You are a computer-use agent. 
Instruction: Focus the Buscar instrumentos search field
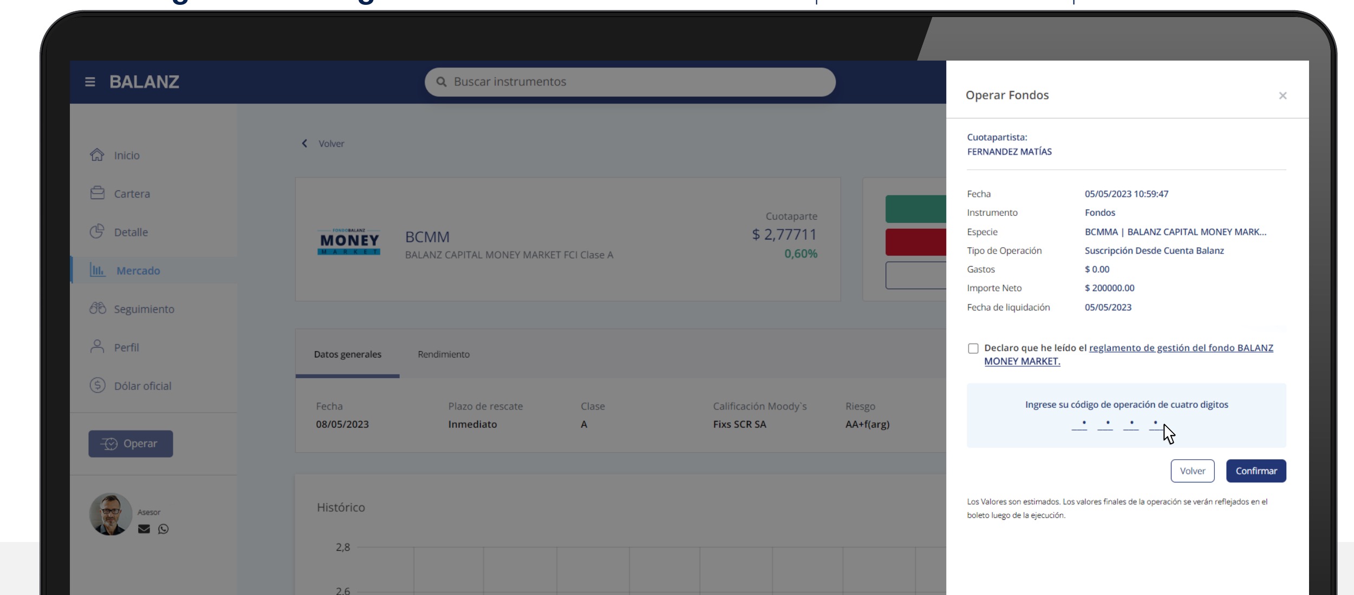(x=630, y=82)
